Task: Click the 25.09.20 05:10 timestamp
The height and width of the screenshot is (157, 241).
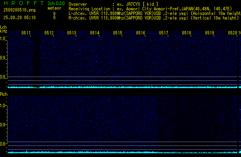Action: pos(19,18)
